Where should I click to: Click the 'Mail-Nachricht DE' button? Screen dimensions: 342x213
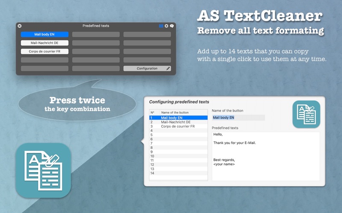click(44, 43)
